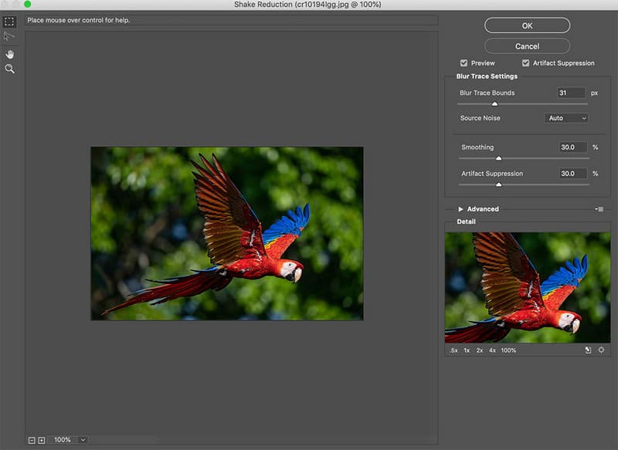Set Detail loupe magnification to 4x
Viewport: 618px width, 450px height.
(x=492, y=350)
